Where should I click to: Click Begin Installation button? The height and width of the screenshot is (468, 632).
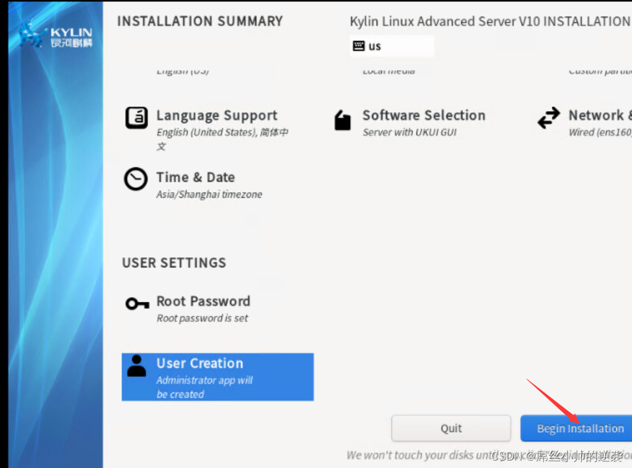pos(576,428)
